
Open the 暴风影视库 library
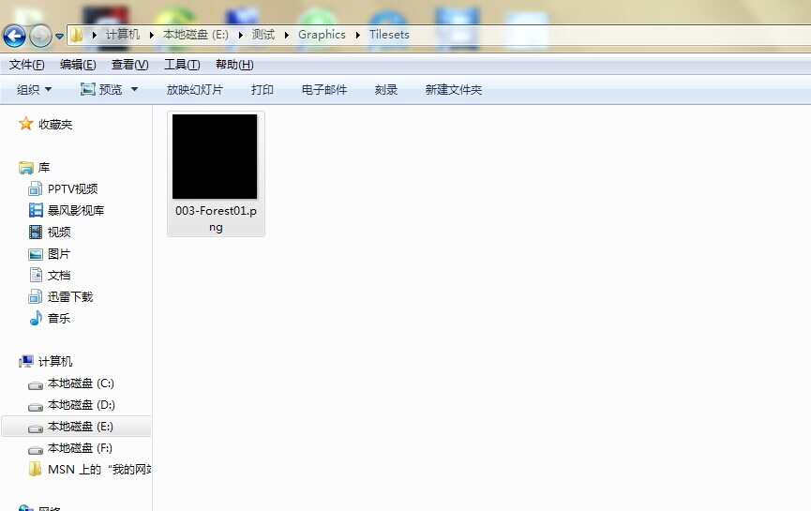(76, 211)
